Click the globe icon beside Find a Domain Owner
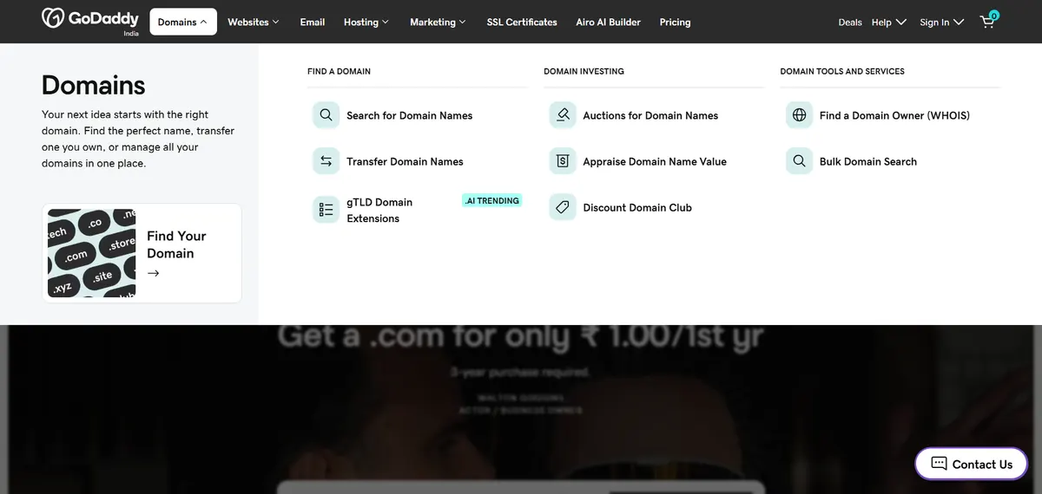1042x494 pixels. pos(799,115)
